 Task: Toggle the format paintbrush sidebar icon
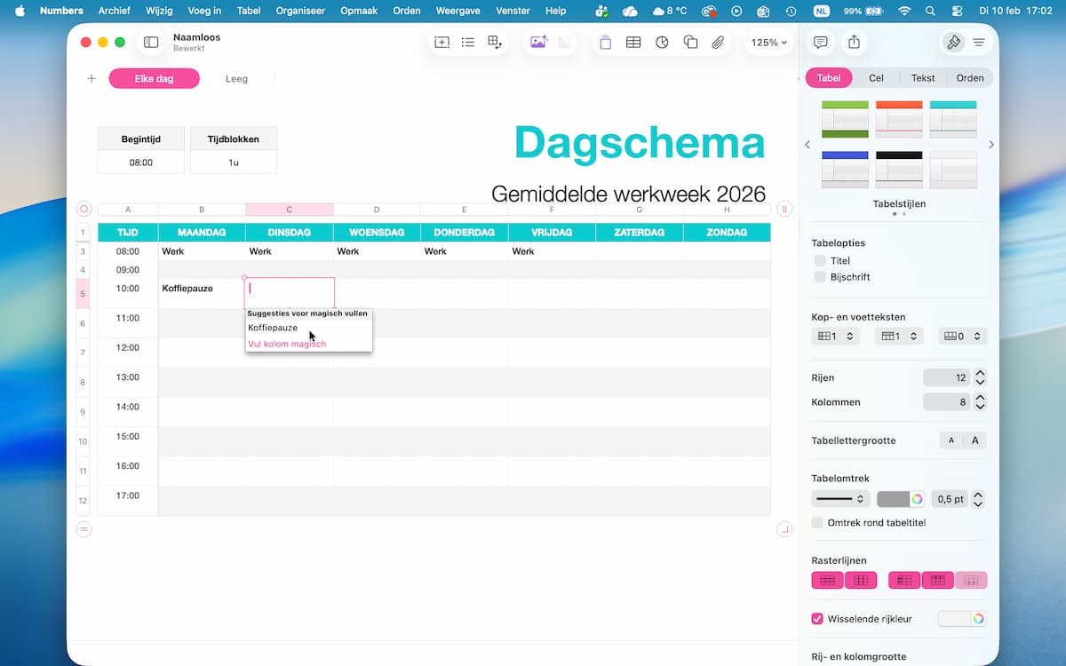(953, 43)
